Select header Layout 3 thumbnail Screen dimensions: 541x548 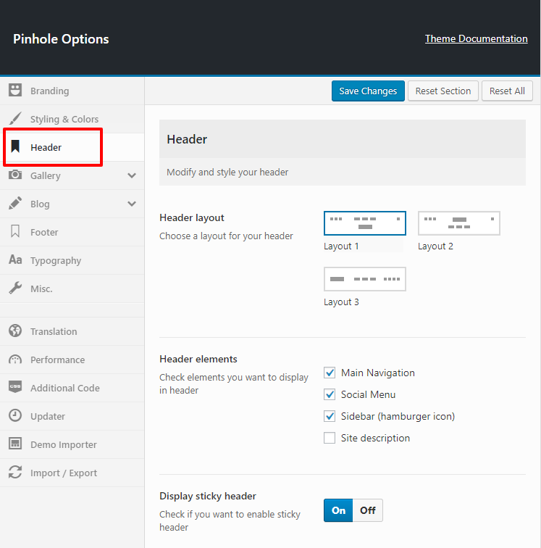pos(364,279)
